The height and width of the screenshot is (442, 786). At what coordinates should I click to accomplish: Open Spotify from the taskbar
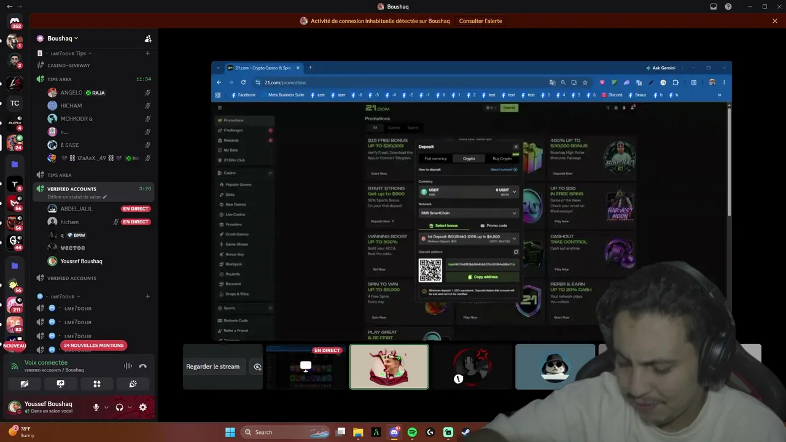click(412, 432)
